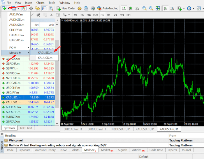This screenshot has height=159, width=204.
Task: Open the Periods clock icon
Action: coord(189,8)
